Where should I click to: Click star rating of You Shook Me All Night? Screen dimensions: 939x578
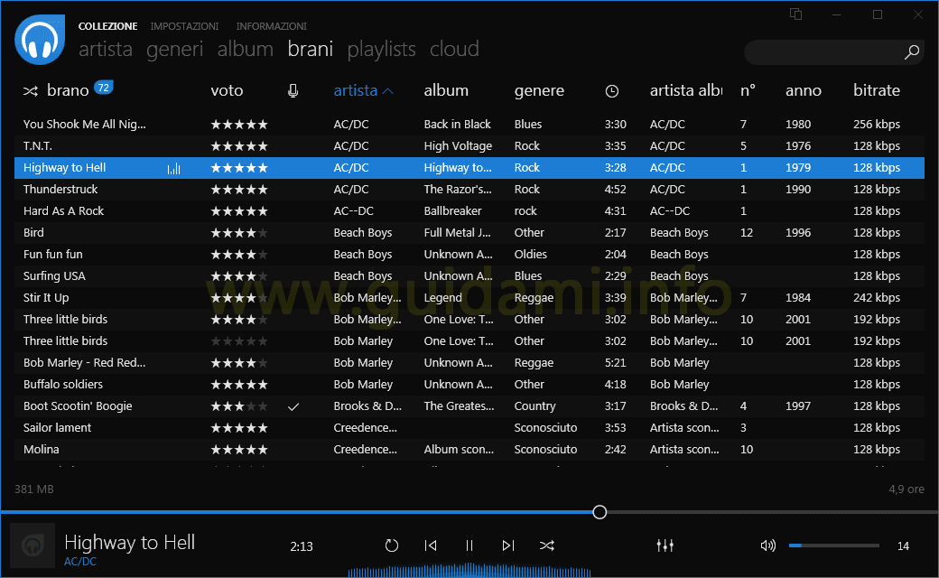coord(239,125)
